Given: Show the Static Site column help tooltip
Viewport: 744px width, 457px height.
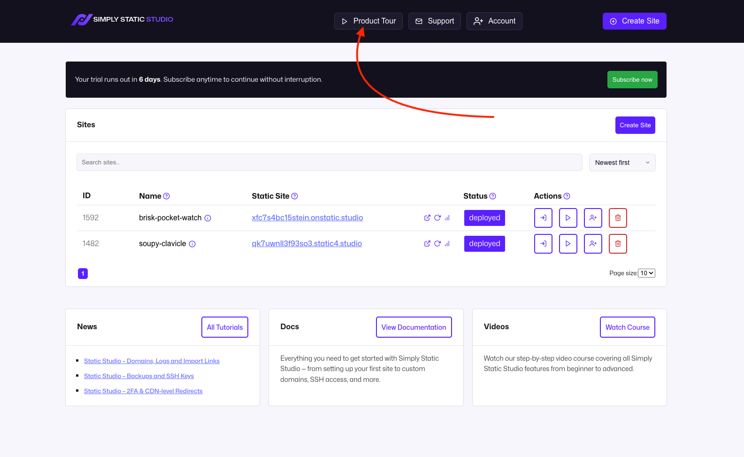Looking at the screenshot, I should coord(295,196).
